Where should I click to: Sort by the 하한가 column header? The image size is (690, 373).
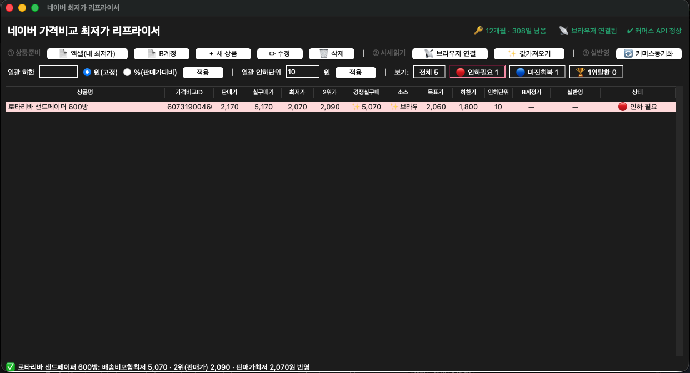pos(468,93)
